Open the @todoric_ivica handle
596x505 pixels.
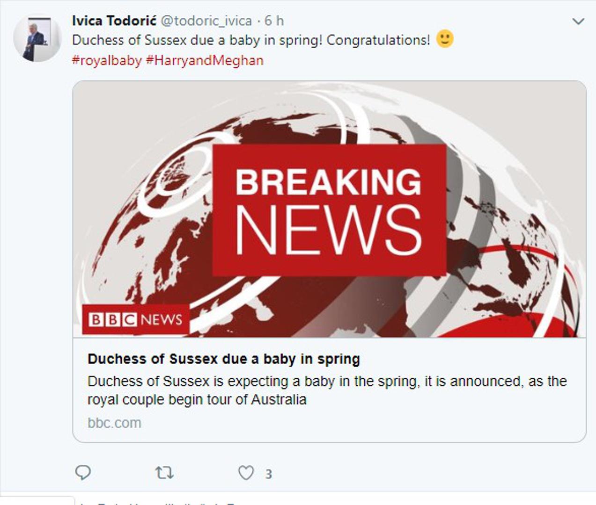pyautogui.click(x=206, y=21)
